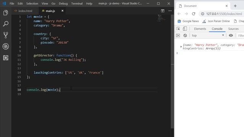The height and width of the screenshot is (137, 244).
Task: Click the pincode value "20130"
Action: coord(63,43)
